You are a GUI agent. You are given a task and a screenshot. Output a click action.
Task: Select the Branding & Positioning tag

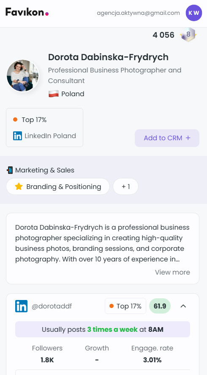pyautogui.click(x=58, y=186)
